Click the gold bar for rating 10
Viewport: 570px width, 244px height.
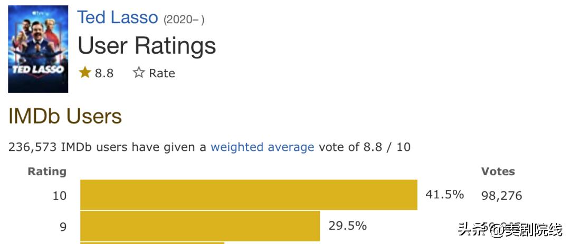(249, 195)
